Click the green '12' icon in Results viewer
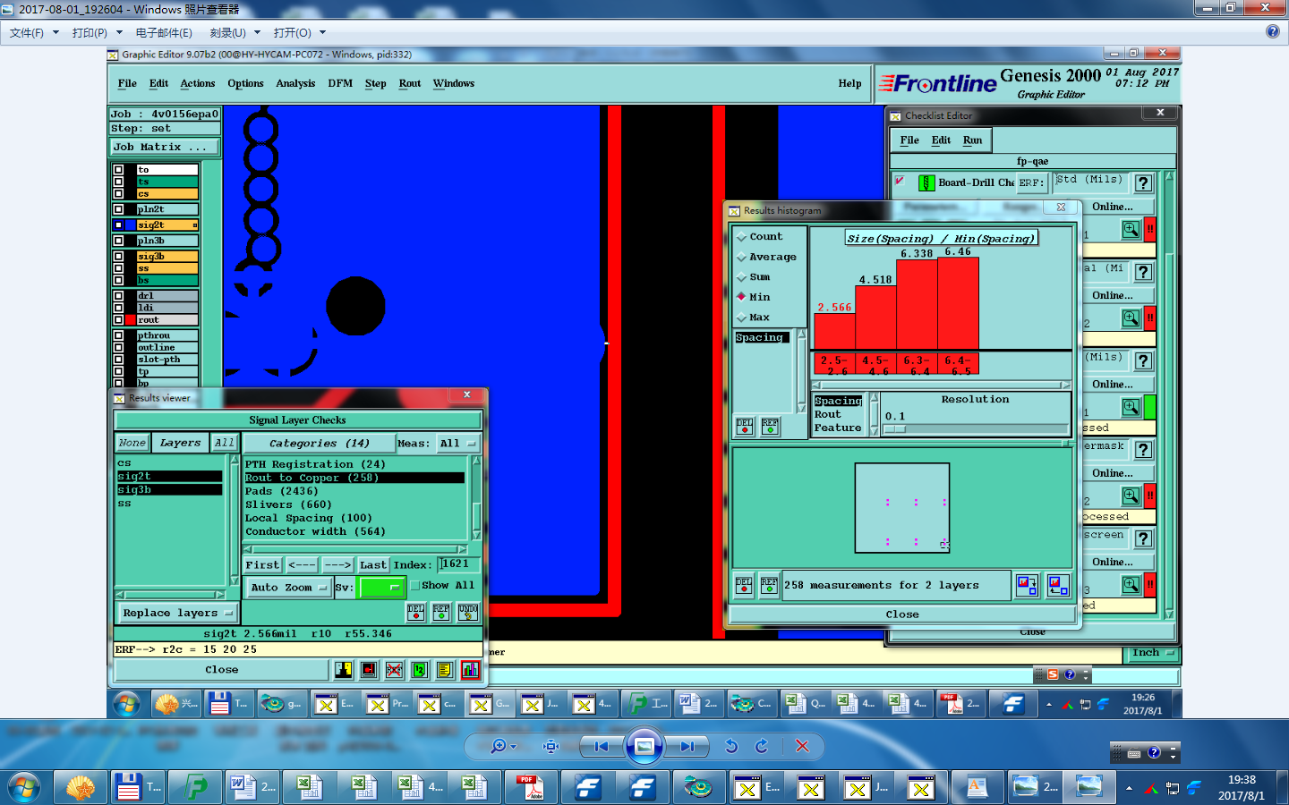Viewport: 1289px width, 805px height. coord(419,669)
